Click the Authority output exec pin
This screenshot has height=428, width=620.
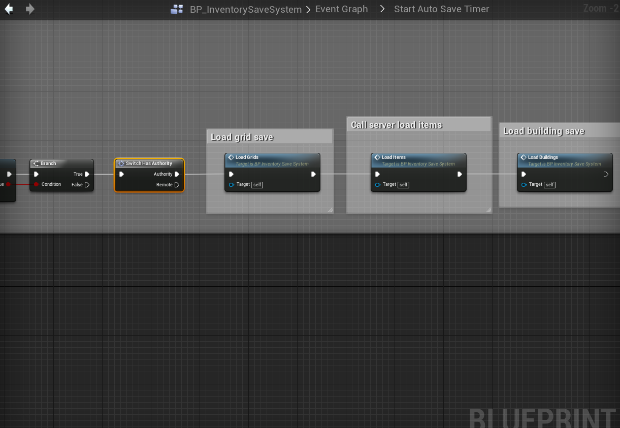pos(177,174)
